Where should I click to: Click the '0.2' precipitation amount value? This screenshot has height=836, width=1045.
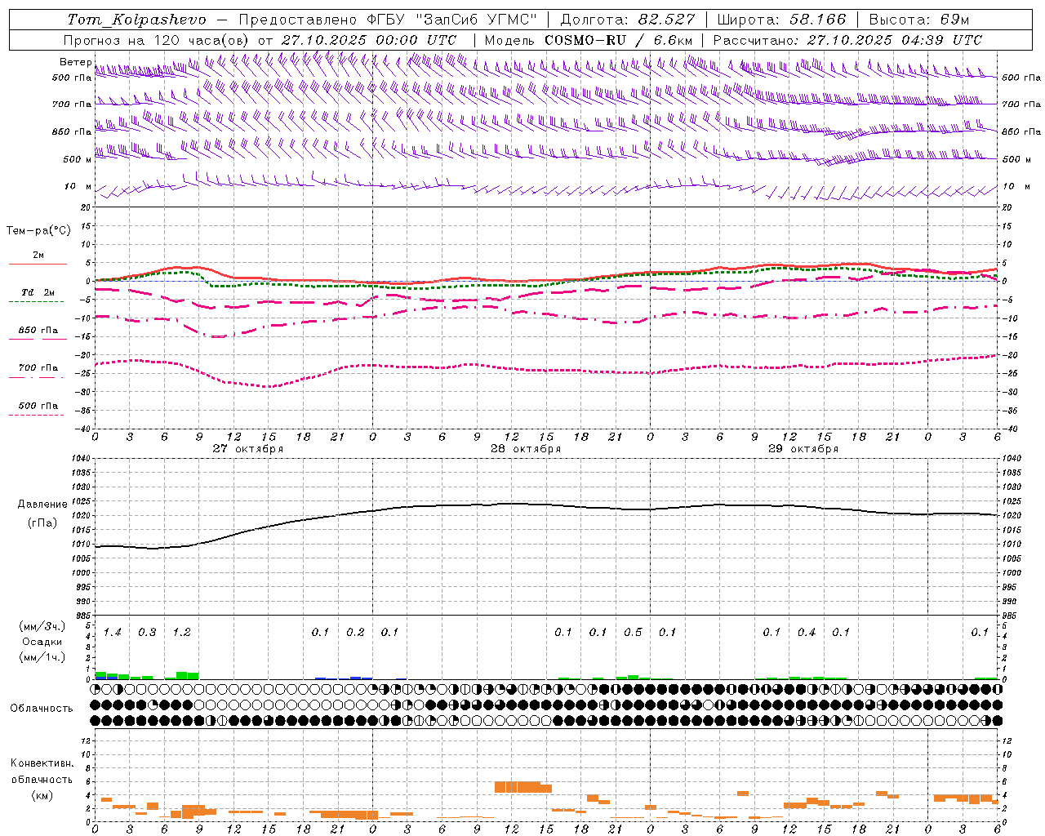355,633
